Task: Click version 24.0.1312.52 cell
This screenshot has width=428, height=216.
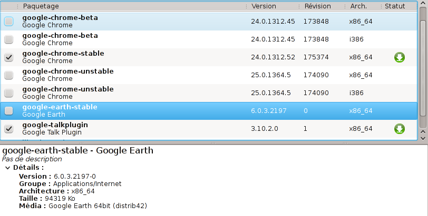Action: click(x=273, y=57)
